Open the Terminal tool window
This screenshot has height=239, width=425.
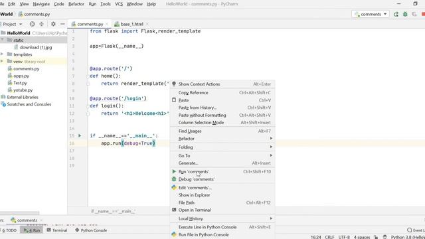coord(57,230)
